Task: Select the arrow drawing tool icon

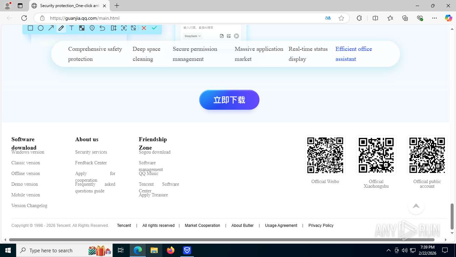Action: [51, 28]
